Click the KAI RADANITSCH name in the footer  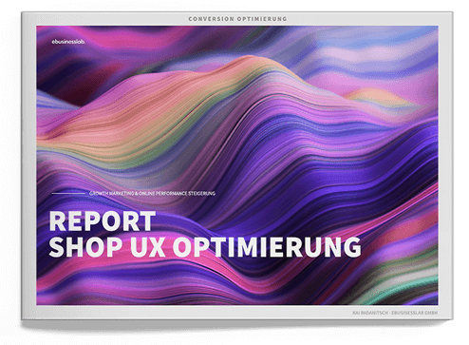[x=370, y=313]
